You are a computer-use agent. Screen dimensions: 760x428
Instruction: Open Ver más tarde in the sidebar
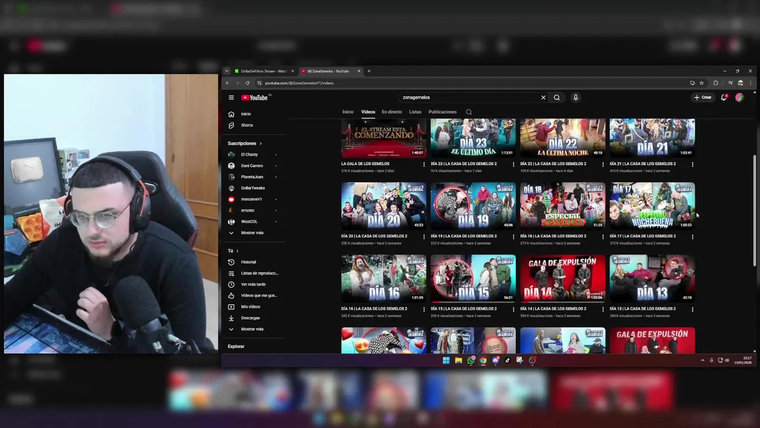253,284
